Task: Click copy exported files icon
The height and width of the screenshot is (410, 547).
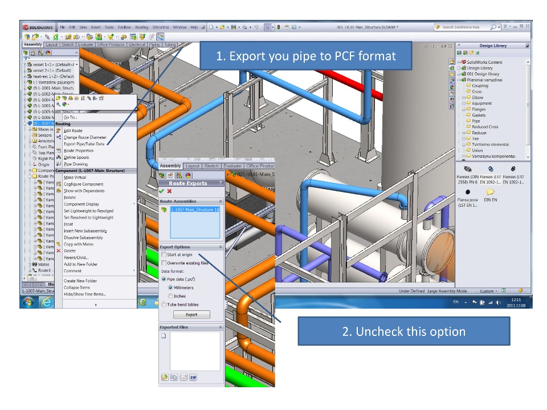Action: pos(174,377)
